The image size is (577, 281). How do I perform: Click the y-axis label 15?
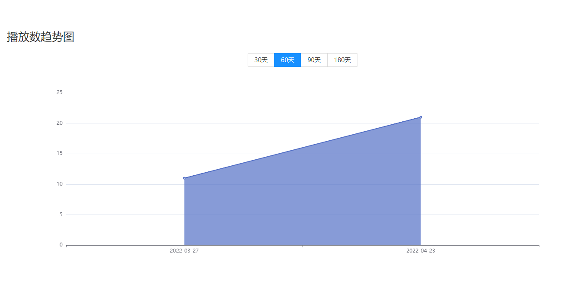60,153
